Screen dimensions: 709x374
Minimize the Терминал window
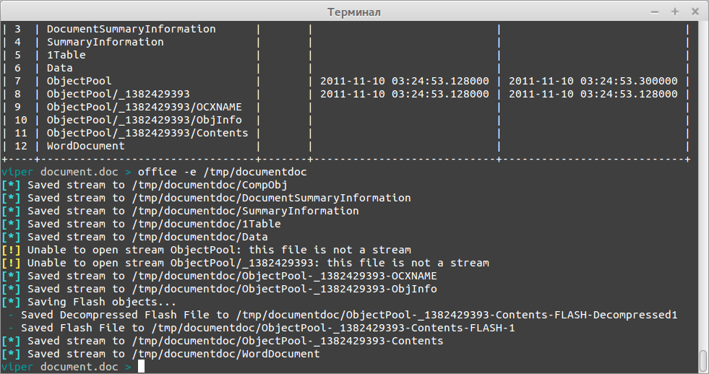[x=654, y=12]
